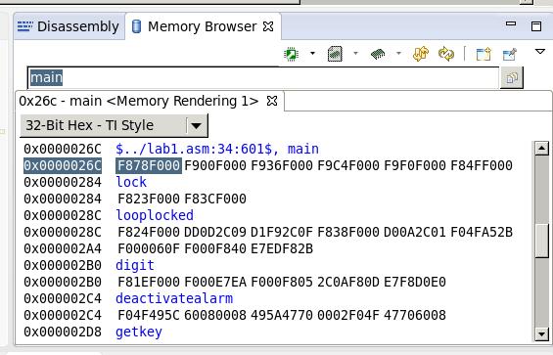Click the scrollbar down arrow
553x355 pixels.
(541, 333)
